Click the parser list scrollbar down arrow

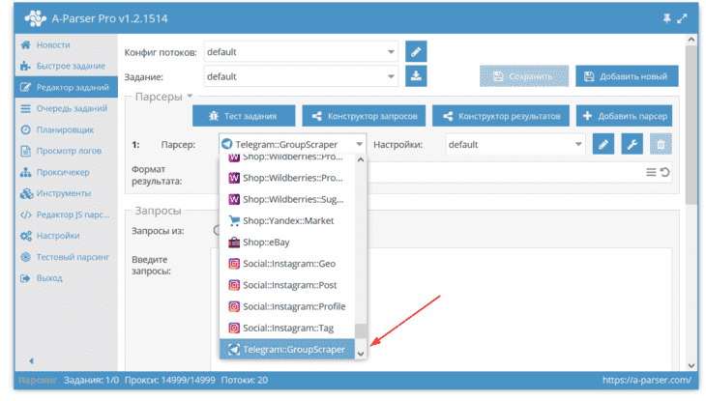(361, 354)
